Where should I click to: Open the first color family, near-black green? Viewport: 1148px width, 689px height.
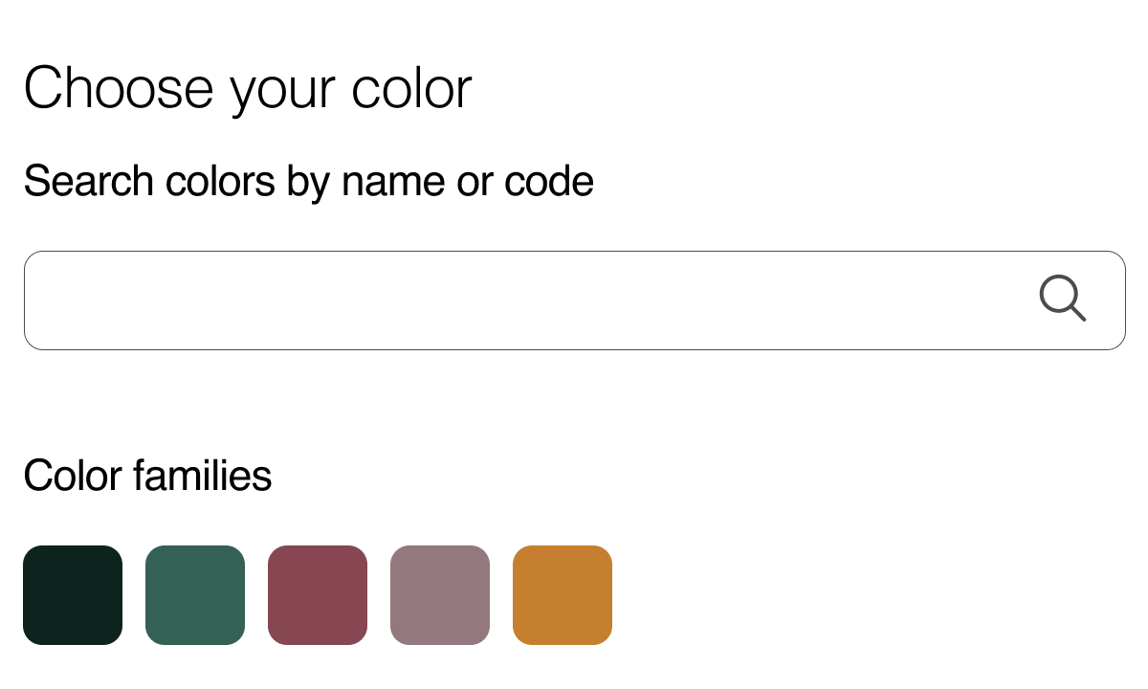point(73,595)
